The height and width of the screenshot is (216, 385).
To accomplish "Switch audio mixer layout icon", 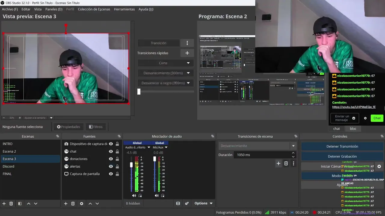I will coord(178,203).
